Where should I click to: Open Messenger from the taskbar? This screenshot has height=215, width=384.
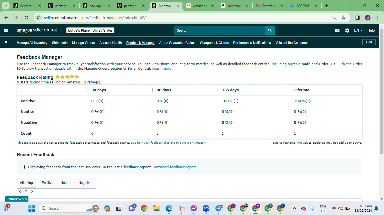tap(193, 208)
